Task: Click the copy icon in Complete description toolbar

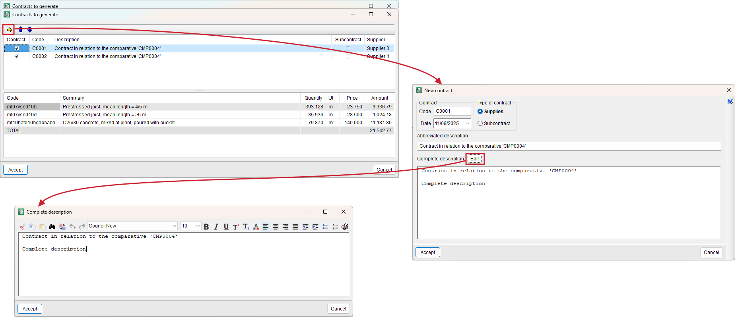Action: pyautogui.click(x=32, y=226)
